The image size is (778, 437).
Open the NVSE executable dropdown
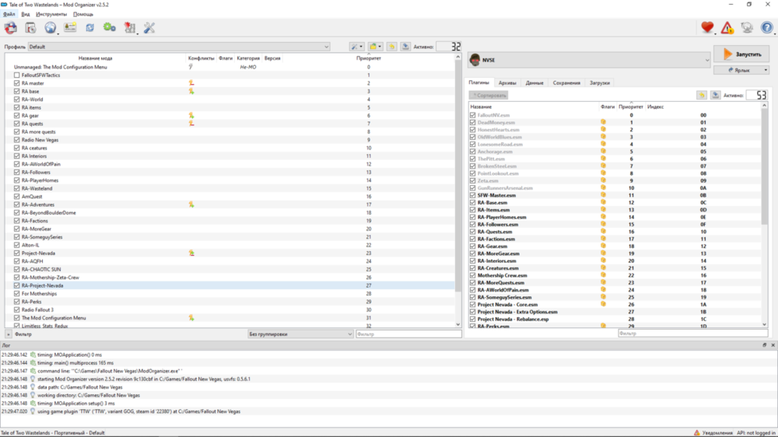[590, 60]
